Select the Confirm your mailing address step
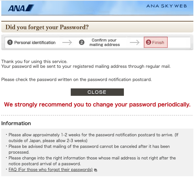Image resolution: width=194 pixels, height=181 pixels. click(x=105, y=43)
